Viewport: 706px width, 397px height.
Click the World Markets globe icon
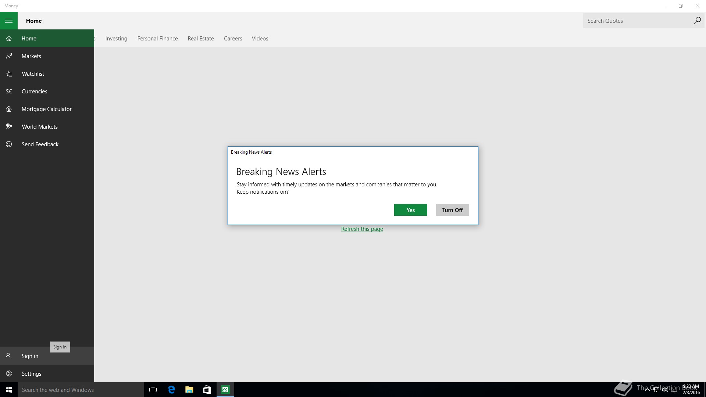pyautogui.click(x=9, y=126)
